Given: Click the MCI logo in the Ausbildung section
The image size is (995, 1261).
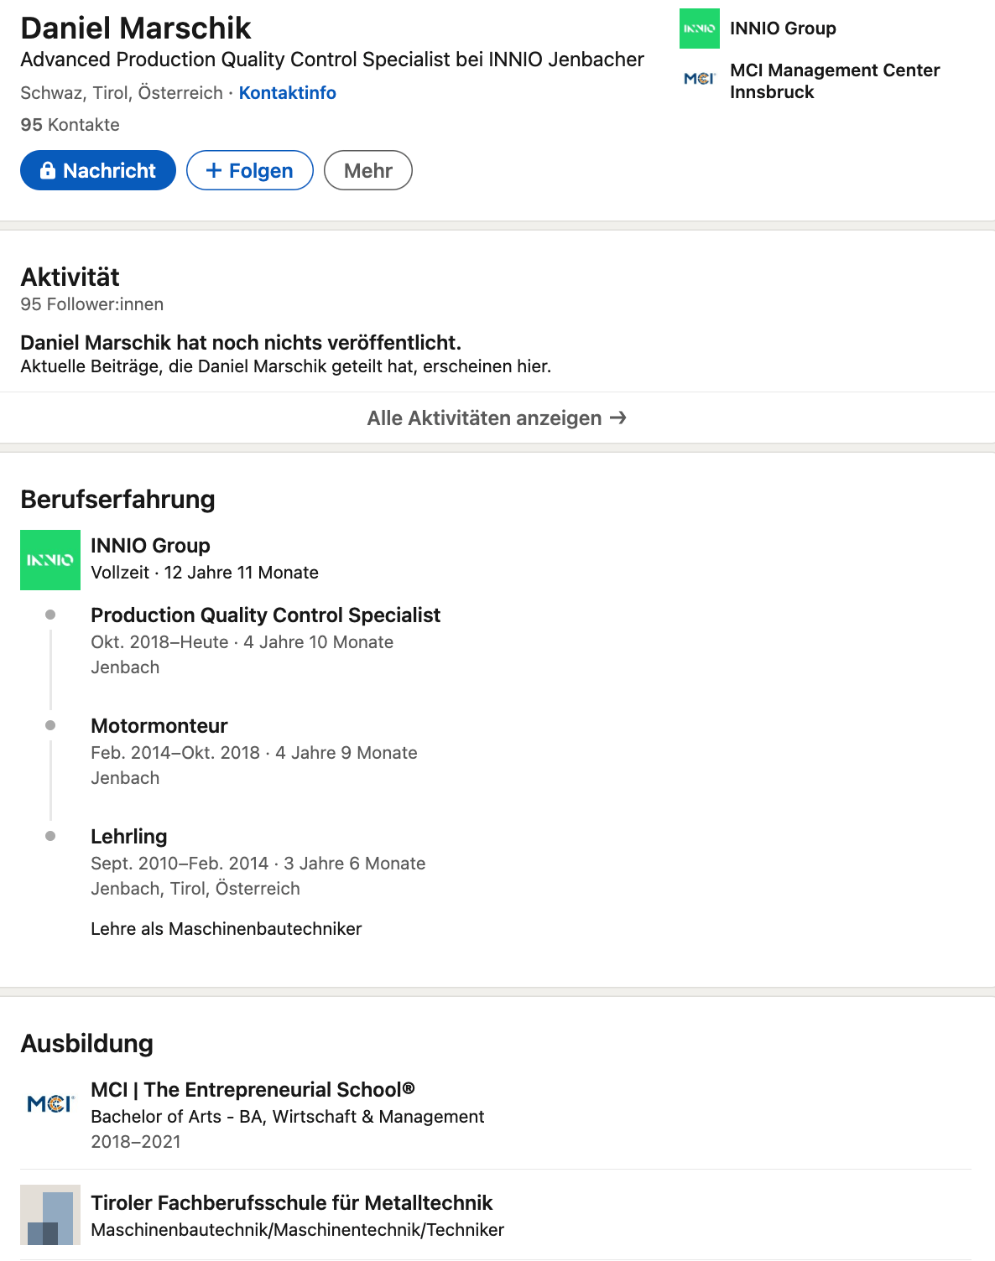Looking at the screenshot, I should click(x=50, y=1104).
